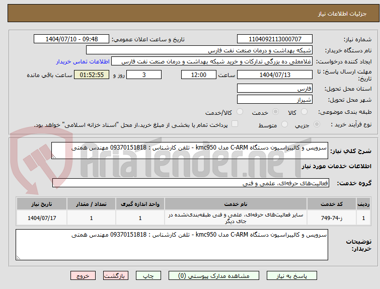Click the تعداد / مقدار column header
Image resolution: width=380 pixels, height=289 pixels.
pyautogui.click(x=92, y=204)
